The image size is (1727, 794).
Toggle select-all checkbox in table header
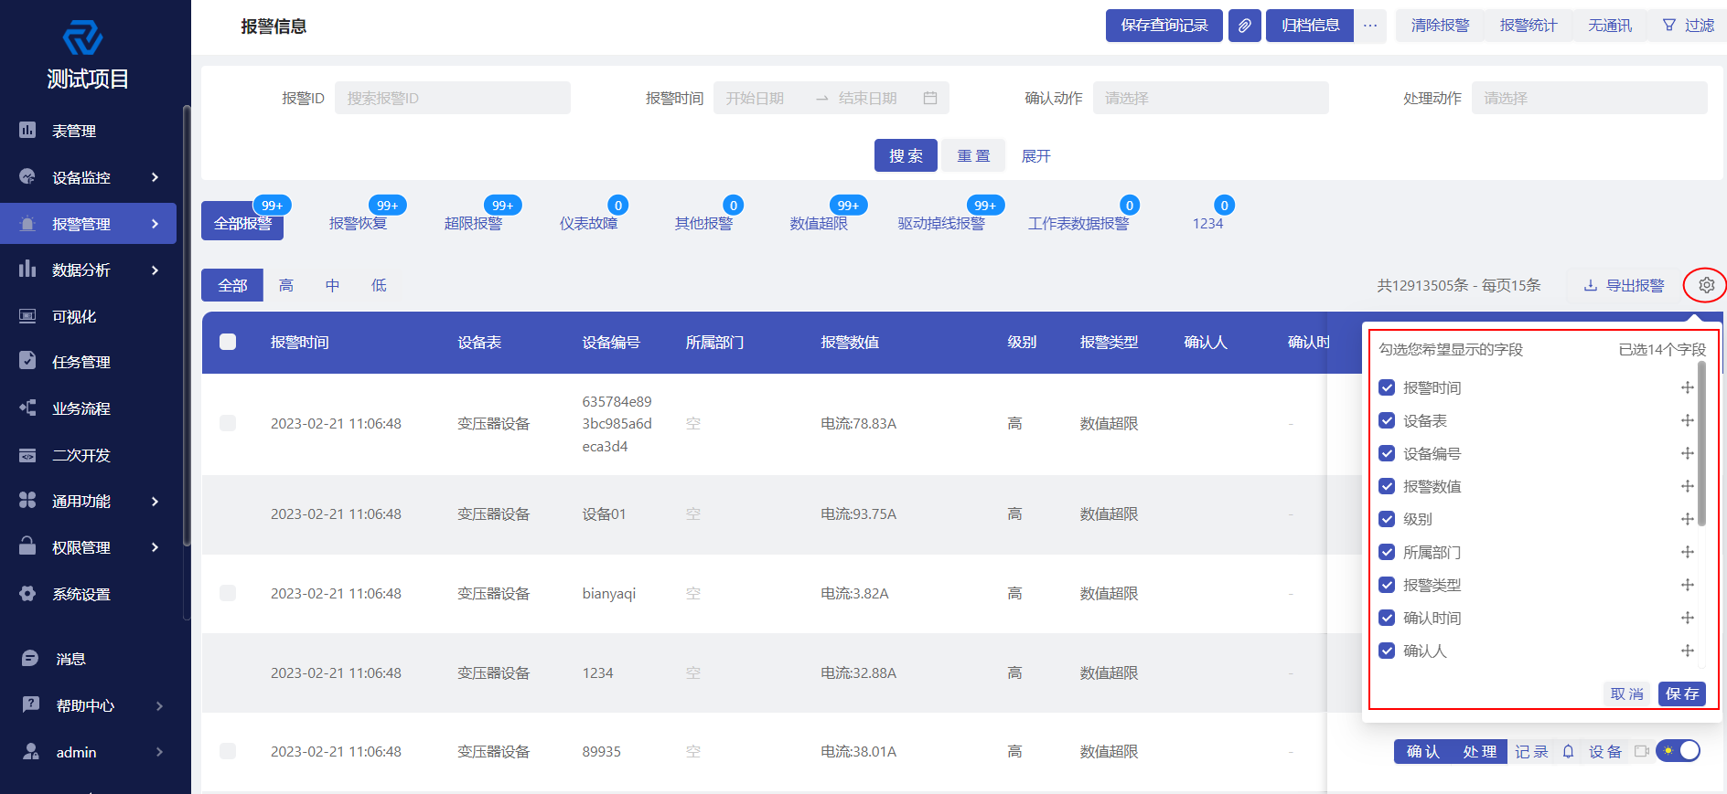tap(228, 342)
